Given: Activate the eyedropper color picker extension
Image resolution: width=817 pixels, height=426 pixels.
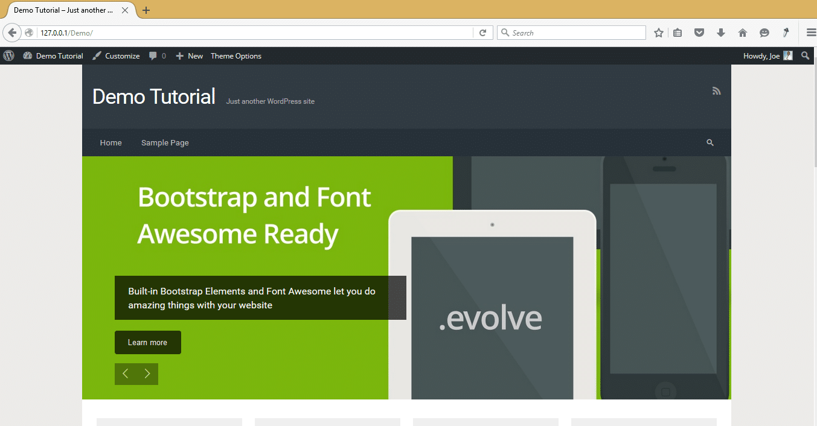Looking at the screenshot, I should [x=786, y=33].
